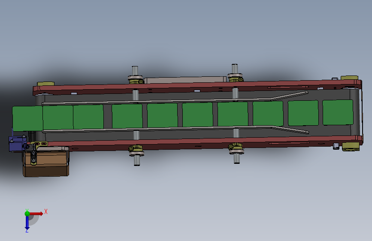The width and height of the screenshot is (372, 241).
Task: Select the olive foot at the upper-left frame corner
Action: 46,84
